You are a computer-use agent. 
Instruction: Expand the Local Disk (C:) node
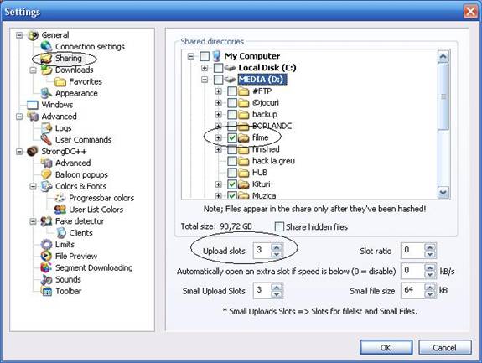pos(205,68)
